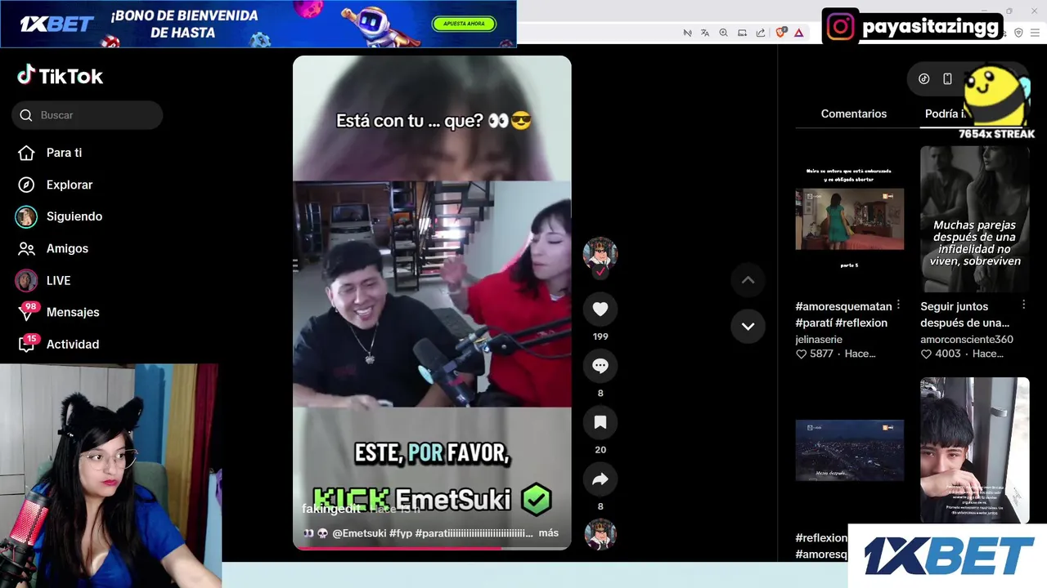Click #amoresquematan #paratí #reflexion caption
Screen dimensions: 1047x588
843,314
